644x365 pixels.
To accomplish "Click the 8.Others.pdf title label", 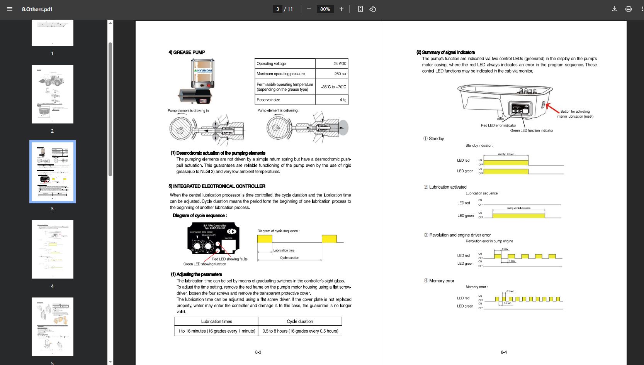I will [x=37, y=9].
